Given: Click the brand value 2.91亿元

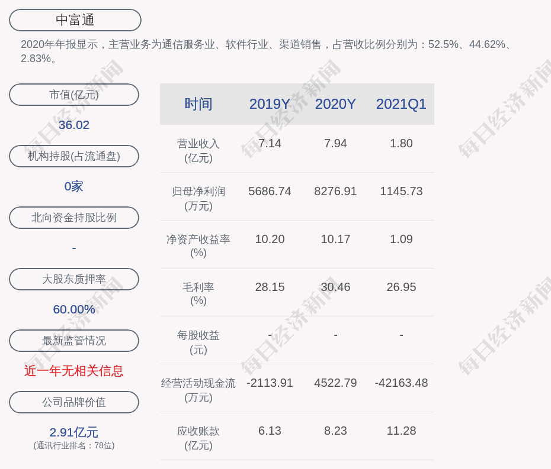Looking at the screenshot, I should tap(74, 432).
